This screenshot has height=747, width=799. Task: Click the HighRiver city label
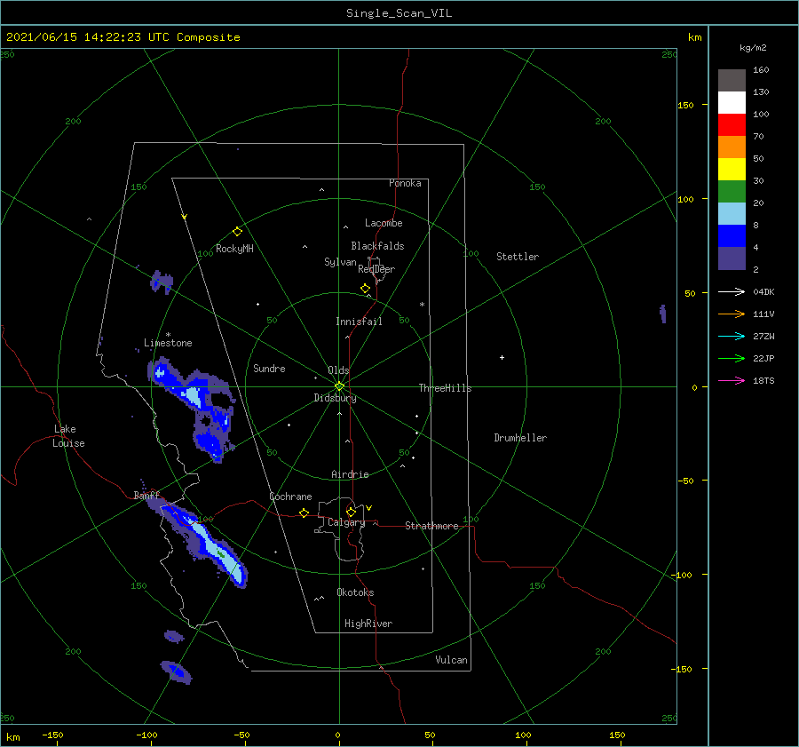pyautogui.click(x=368, y=624)
